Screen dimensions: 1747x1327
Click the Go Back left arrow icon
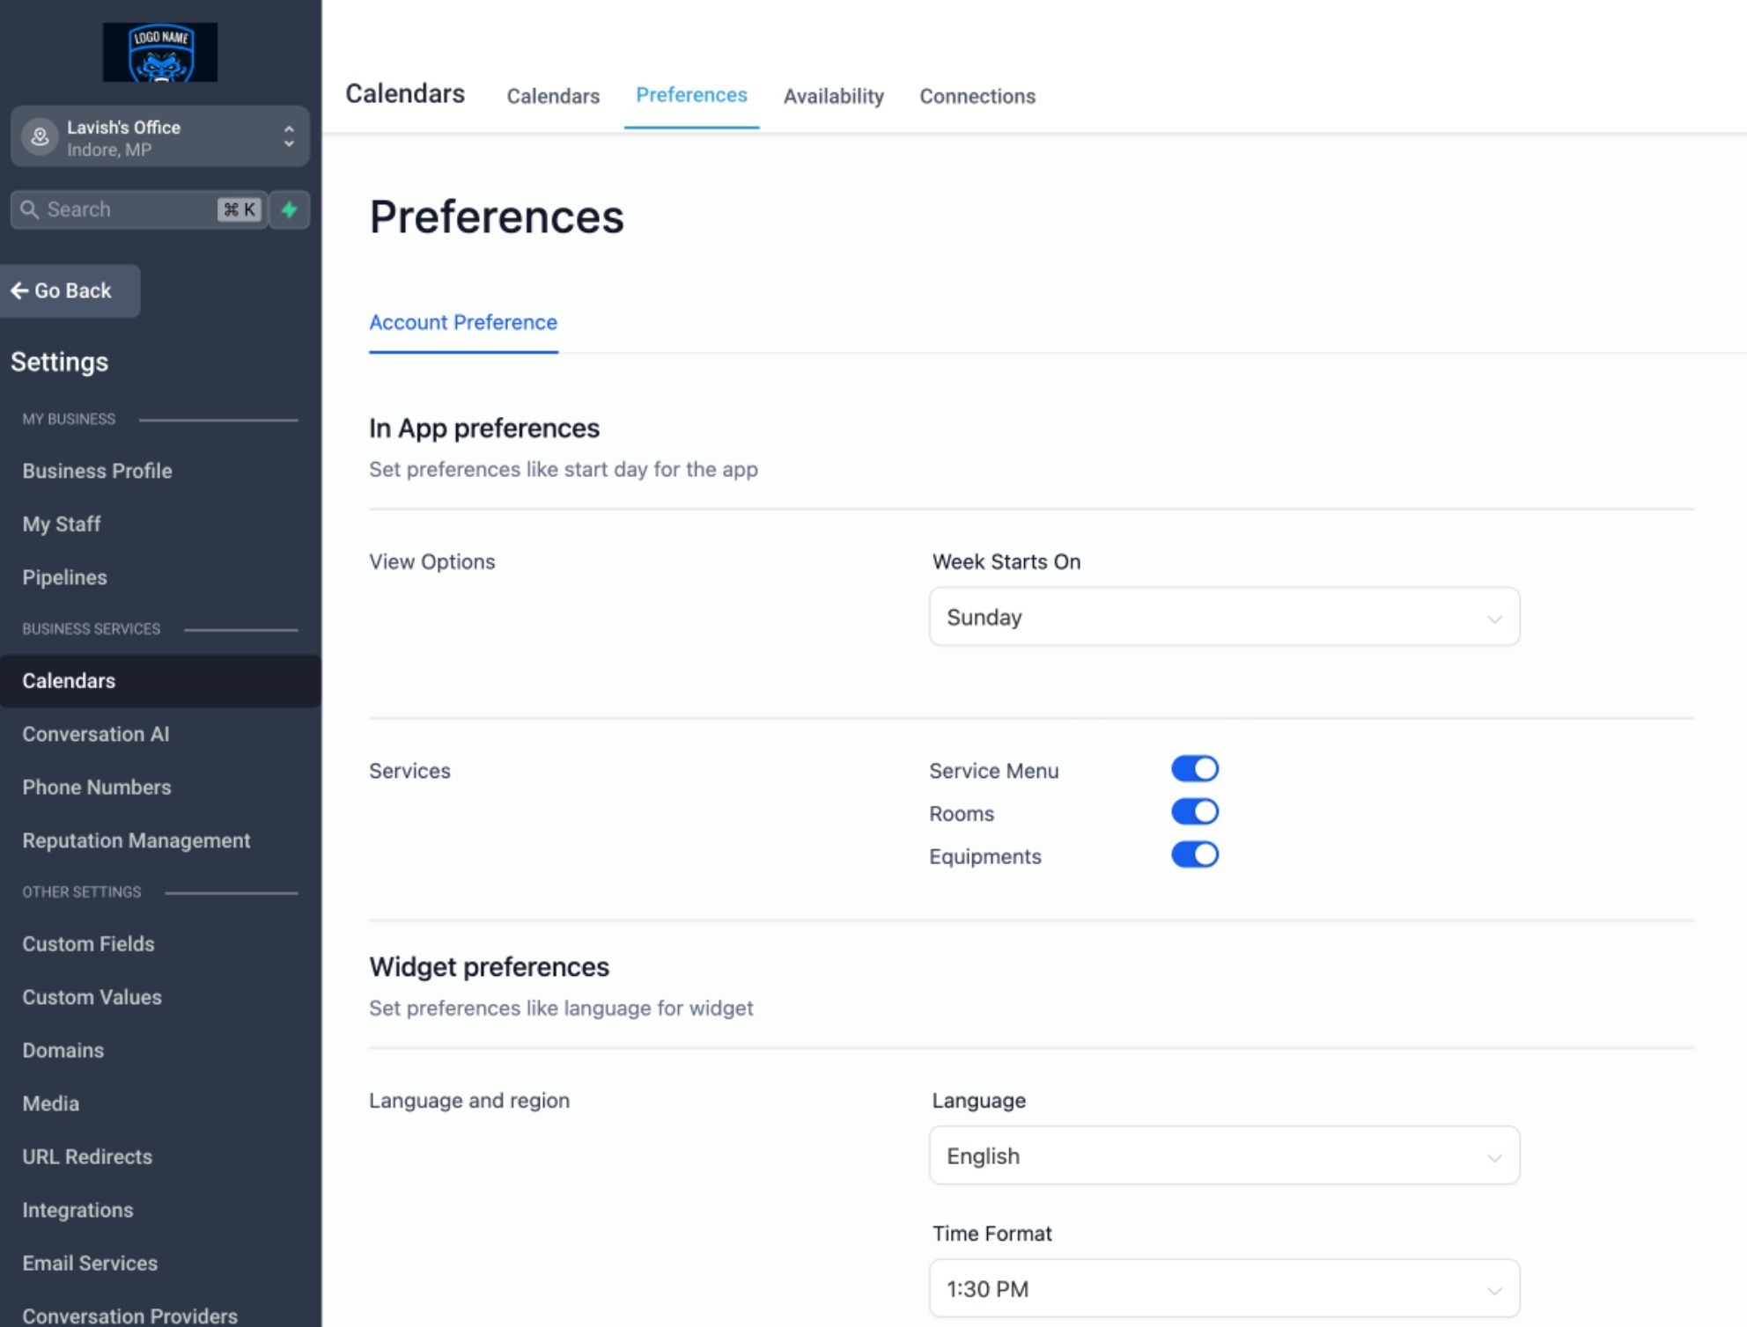coord(19,290)
